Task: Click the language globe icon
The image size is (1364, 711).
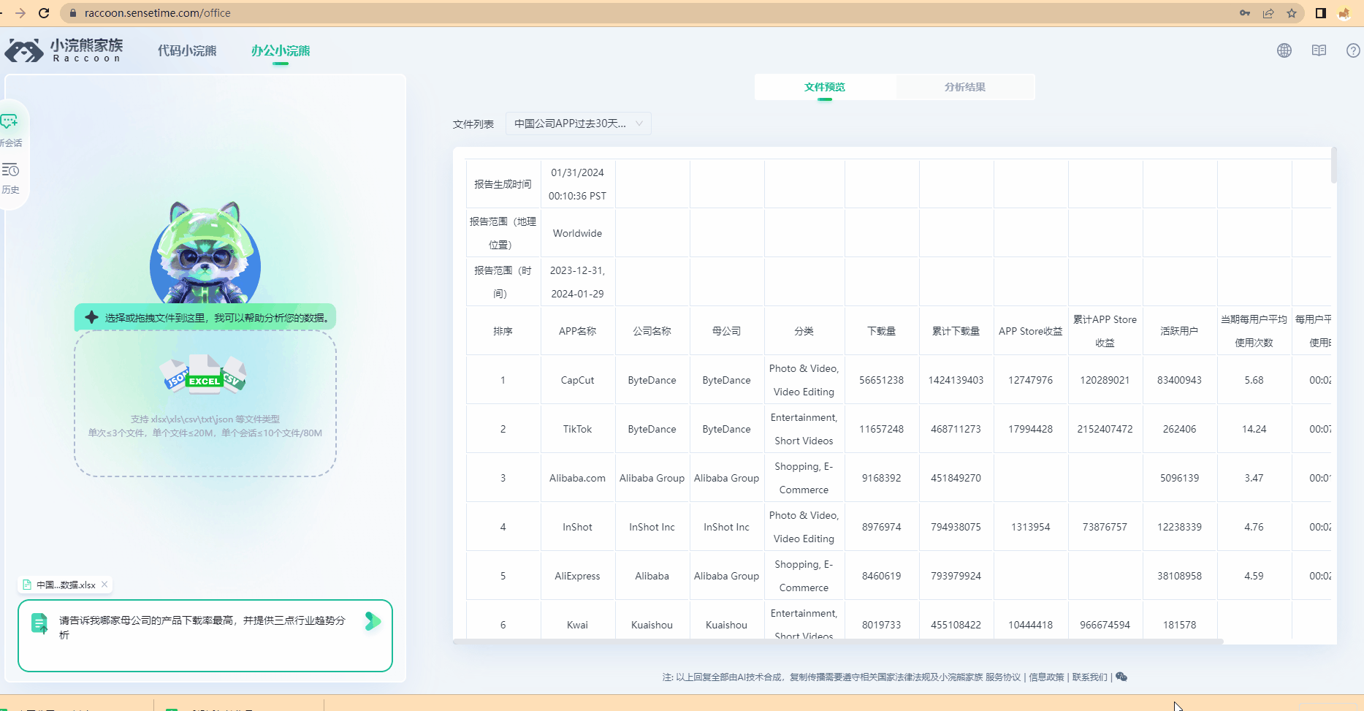Action: click(1284, 50)
